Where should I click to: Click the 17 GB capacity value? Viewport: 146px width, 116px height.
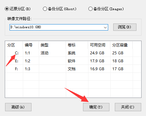[118, 69]
